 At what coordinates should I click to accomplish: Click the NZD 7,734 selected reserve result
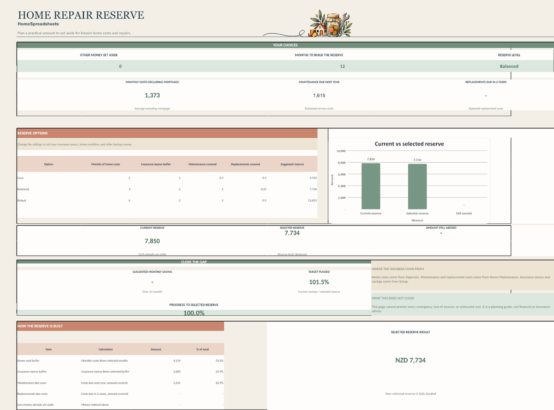[410, 360]
